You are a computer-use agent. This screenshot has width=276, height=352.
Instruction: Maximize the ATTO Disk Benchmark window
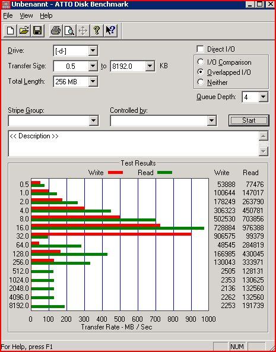pos(259,5)
